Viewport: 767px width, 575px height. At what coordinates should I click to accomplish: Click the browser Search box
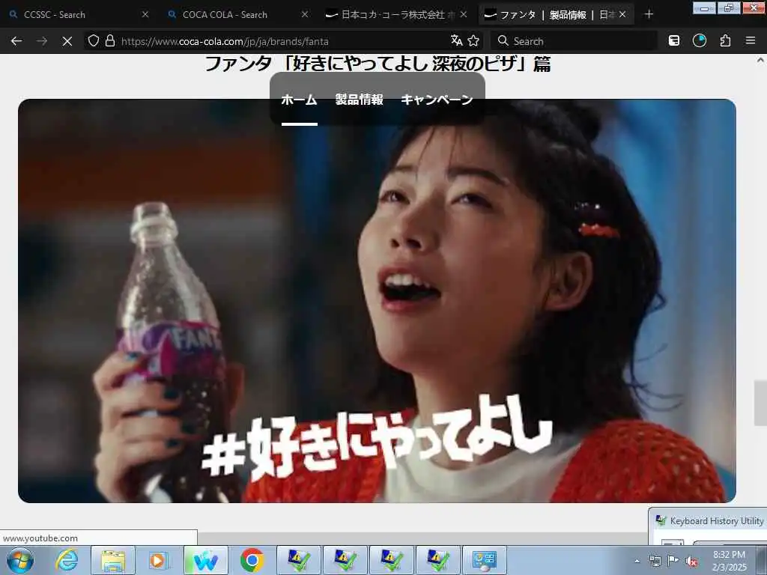click(575, 41)
